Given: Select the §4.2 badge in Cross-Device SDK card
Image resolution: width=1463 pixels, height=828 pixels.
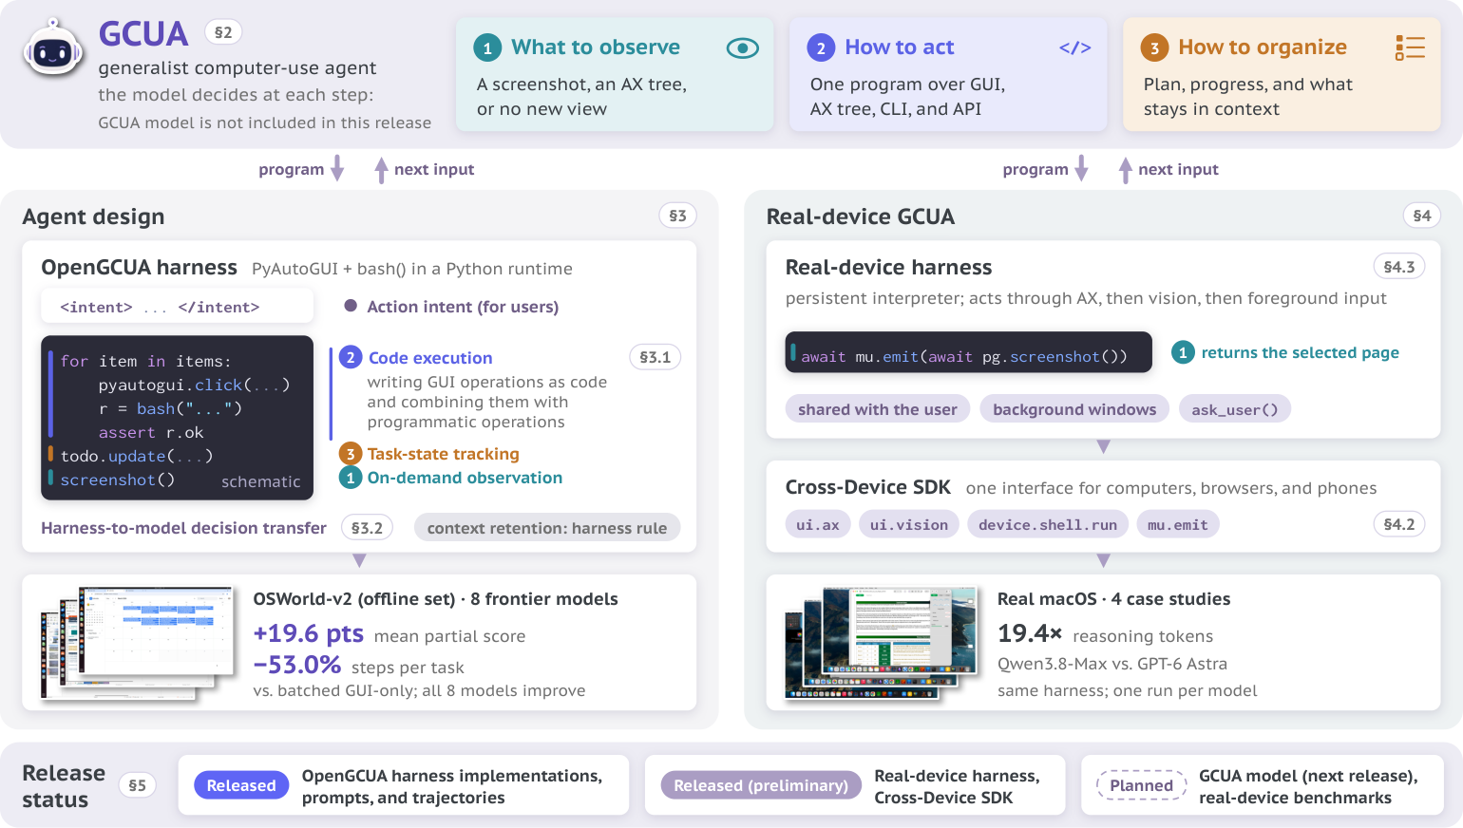Looking at the screenshot, I should pyautogui.click(x=1399, y=524).
